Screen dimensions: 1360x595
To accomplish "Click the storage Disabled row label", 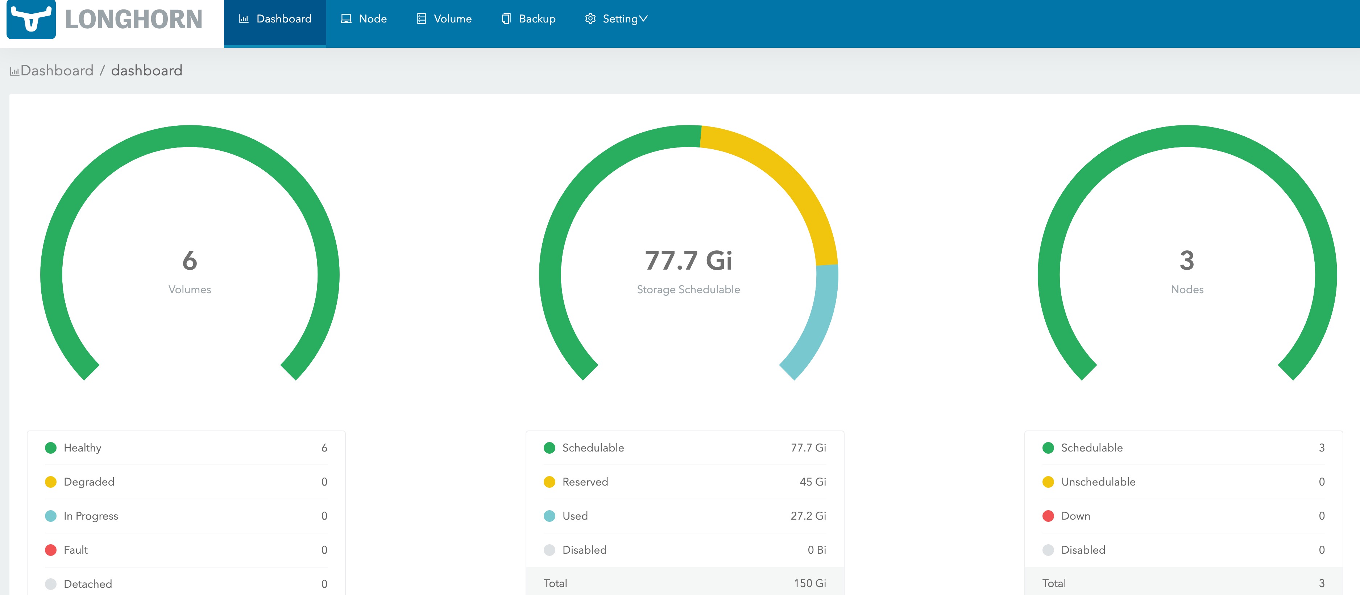I will tap(584, 550).
